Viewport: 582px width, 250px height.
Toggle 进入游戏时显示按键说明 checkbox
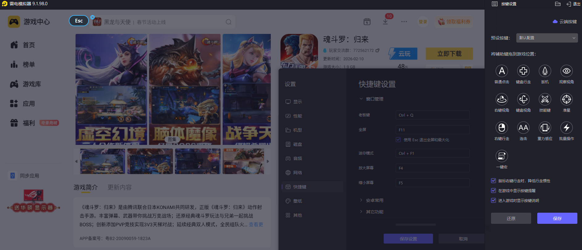pyautogui.click(x=493, y=200)
